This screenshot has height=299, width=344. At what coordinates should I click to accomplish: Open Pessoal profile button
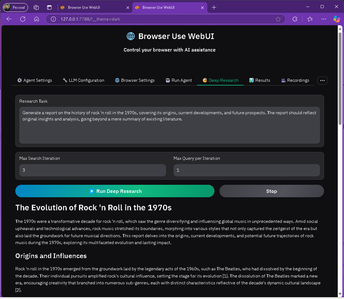(x=15, y=7)
